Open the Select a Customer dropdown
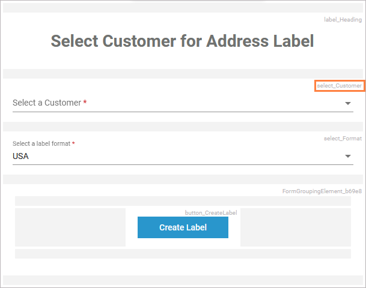 (180, 103)
